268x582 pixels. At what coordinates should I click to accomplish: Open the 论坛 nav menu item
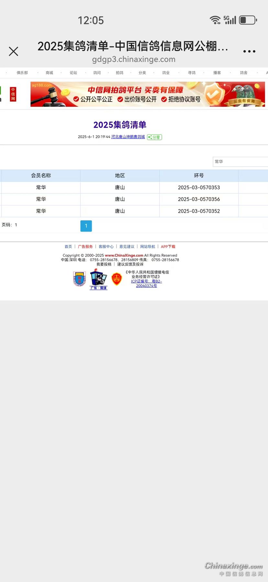point(73,73)
